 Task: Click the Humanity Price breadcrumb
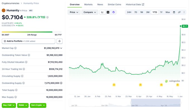click(x=31, y=3)
